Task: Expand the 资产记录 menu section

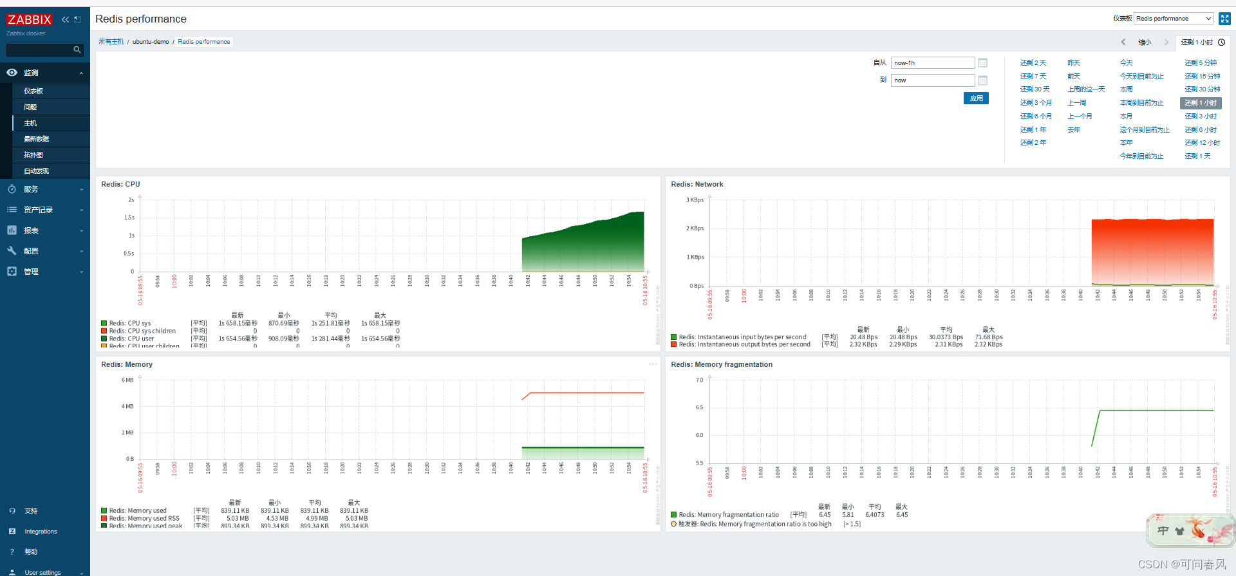Action: 81,210
